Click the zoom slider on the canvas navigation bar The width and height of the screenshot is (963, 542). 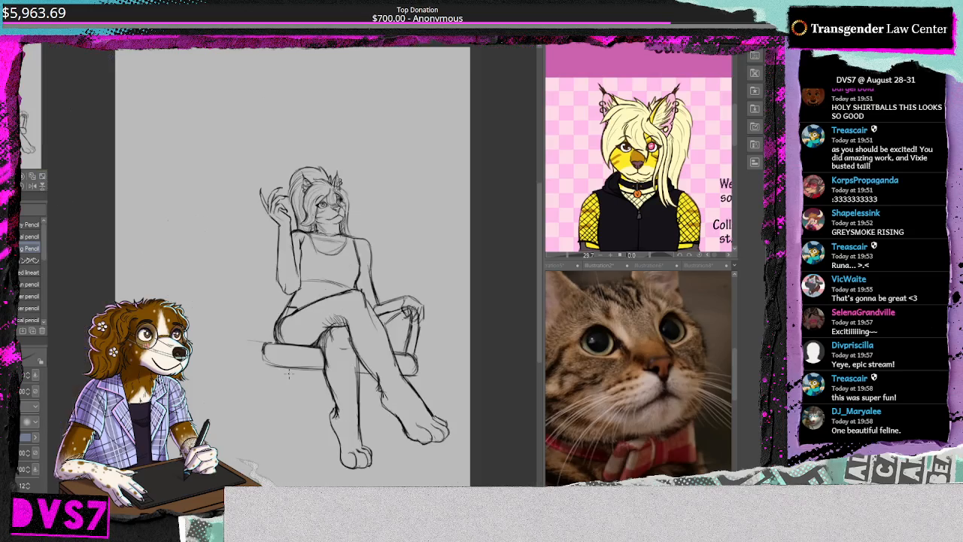pyautogui.click(x=567, y=256)
